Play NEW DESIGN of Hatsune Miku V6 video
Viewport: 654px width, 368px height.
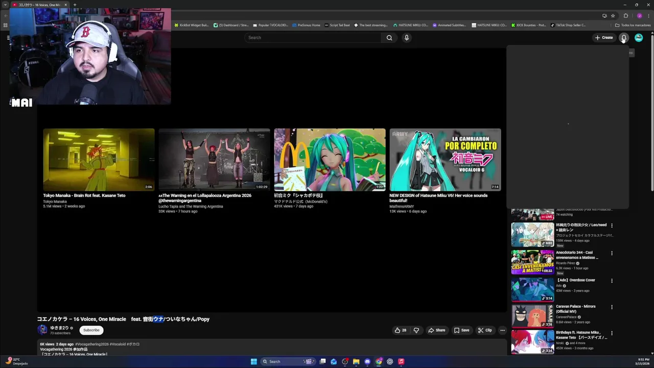(x=445, y=159)
